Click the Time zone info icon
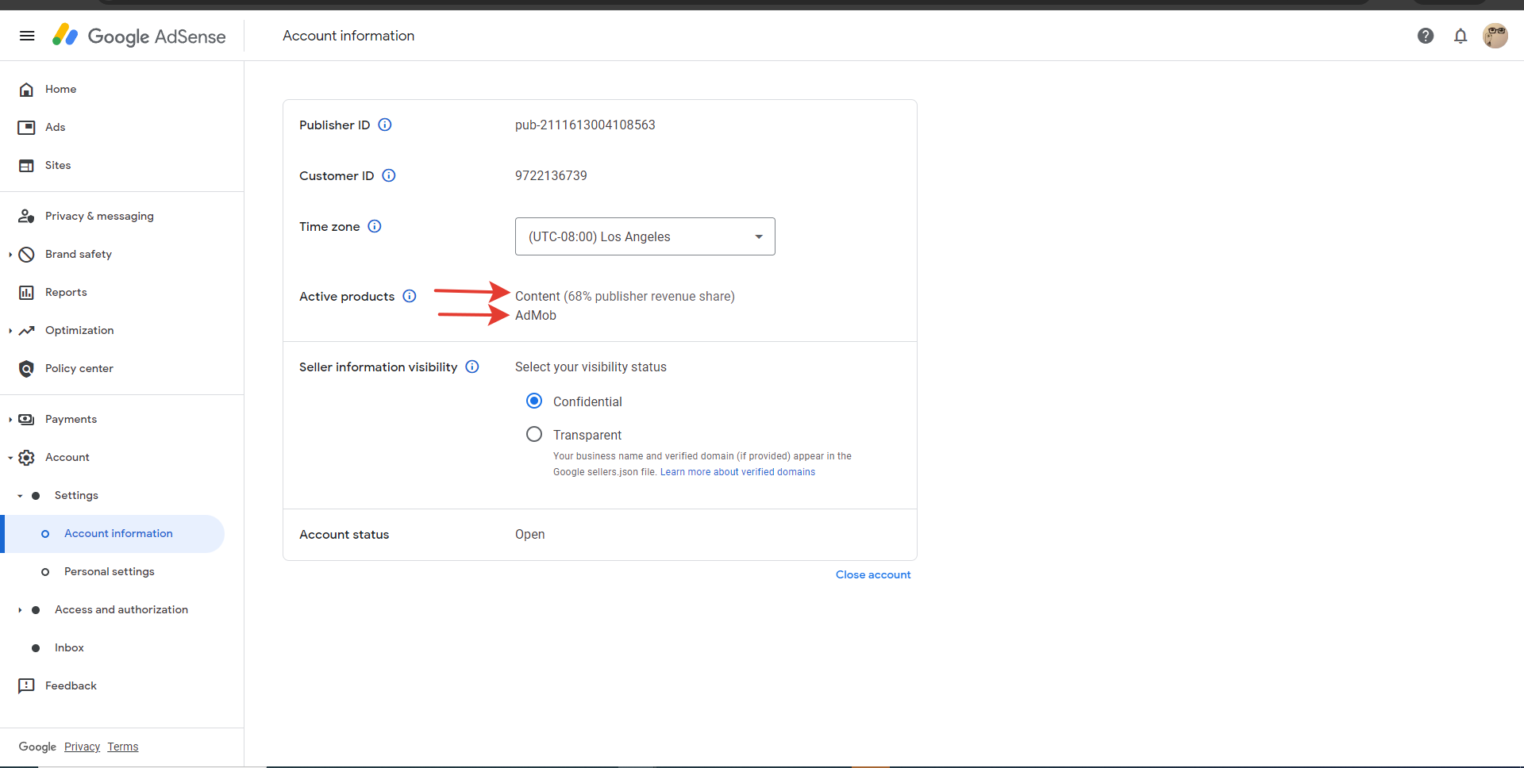Viewport: 1524px width, 768px height. pyautogui.click(x=375, y=226)
